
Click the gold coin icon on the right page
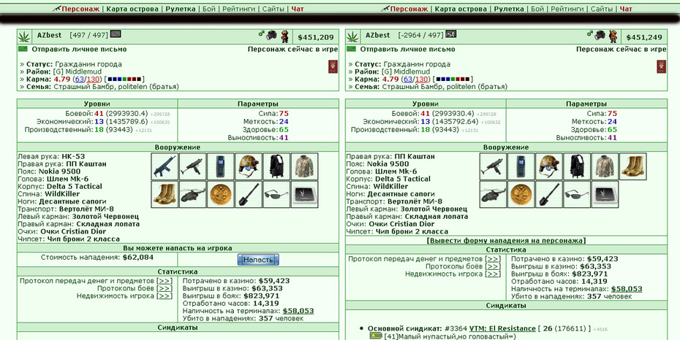pyautogui.click(x=521, y=195)
